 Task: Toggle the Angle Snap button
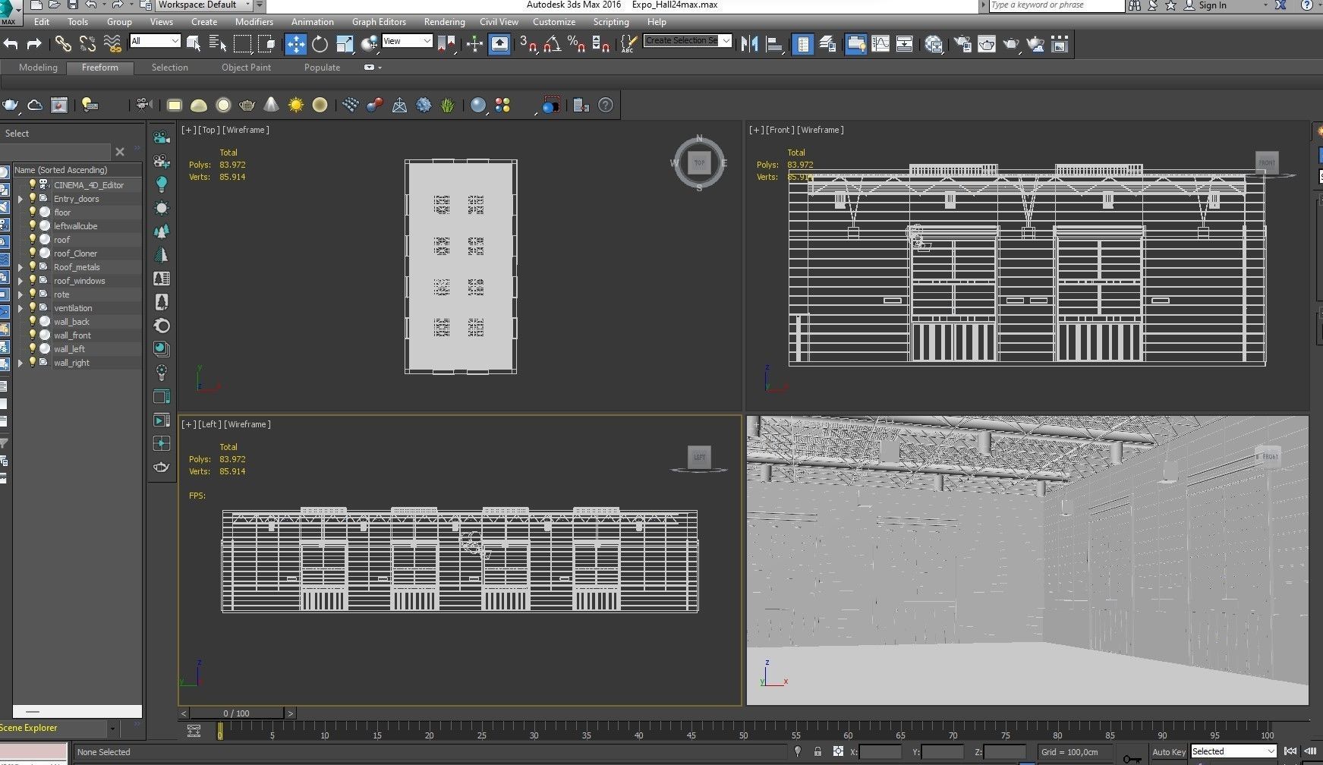coord(552,44)
